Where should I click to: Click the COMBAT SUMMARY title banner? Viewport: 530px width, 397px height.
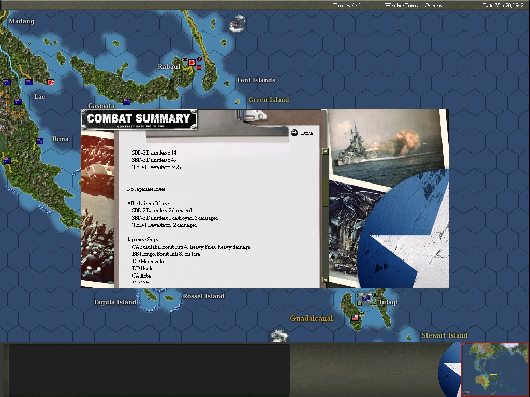[x=139, y=119]
